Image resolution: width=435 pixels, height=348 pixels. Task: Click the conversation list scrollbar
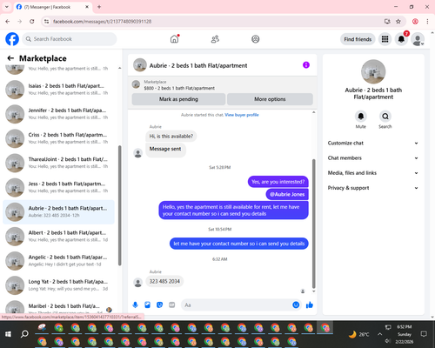pos(119,205)
